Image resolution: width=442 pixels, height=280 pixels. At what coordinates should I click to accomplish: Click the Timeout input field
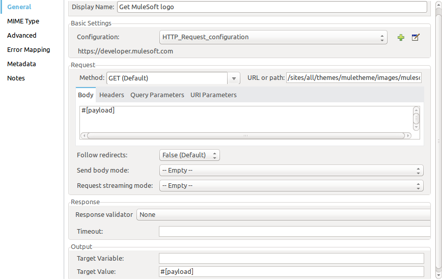coord(294,232)
